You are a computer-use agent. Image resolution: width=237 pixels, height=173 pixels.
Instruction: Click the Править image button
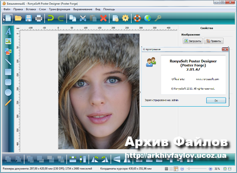pos(214,41)
